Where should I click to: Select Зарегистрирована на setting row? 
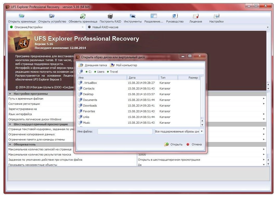[23, 109]
